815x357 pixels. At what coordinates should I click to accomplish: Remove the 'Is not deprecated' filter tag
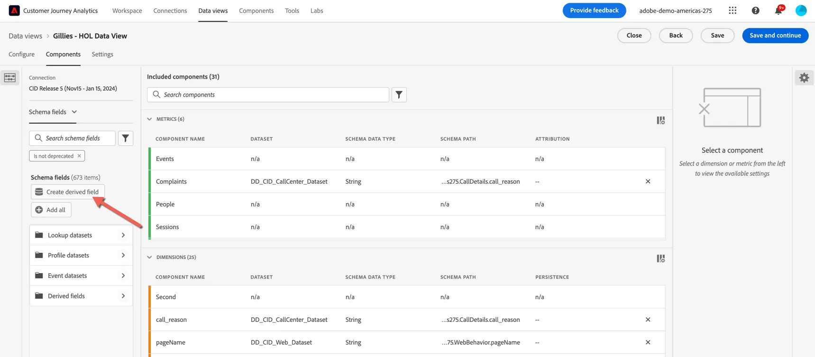click(x=79, y=156)
